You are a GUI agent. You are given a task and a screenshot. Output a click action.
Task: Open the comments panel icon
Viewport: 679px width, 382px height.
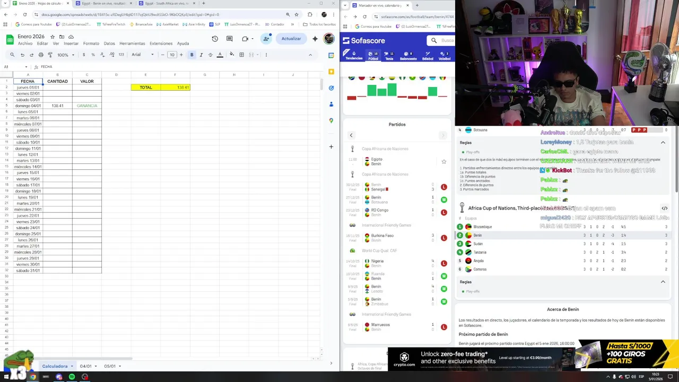(x=230, y=39)
